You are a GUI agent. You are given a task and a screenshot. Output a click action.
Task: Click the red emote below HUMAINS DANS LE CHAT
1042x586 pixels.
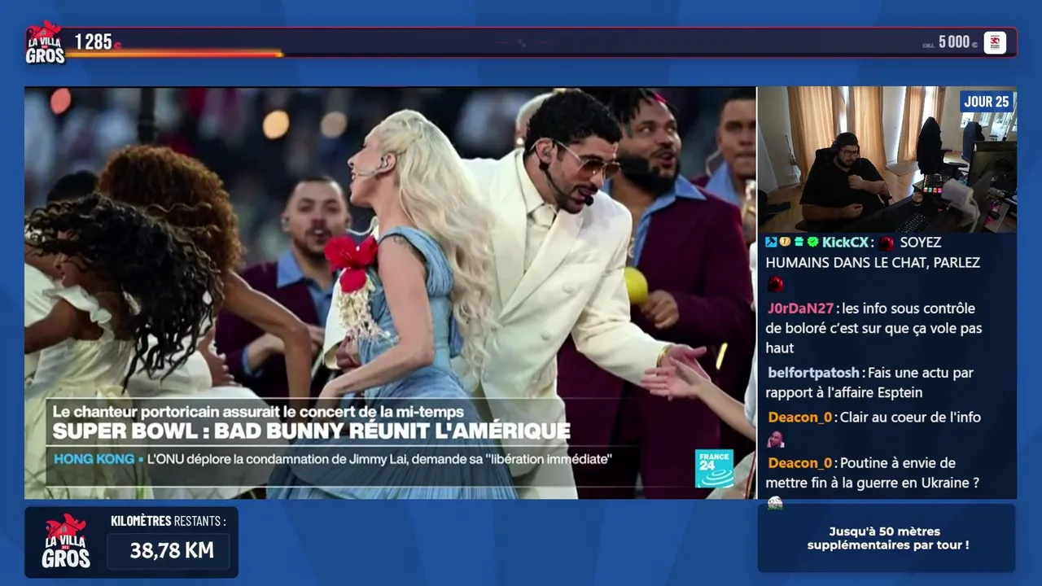776,284
